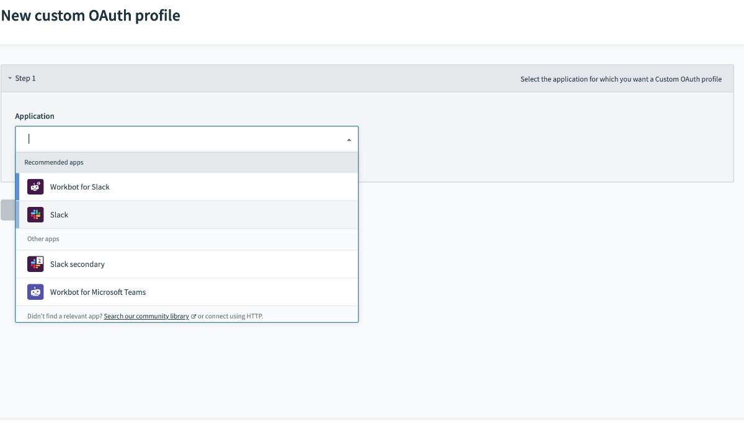Click the 'Recommended apps' group heading

54,162
